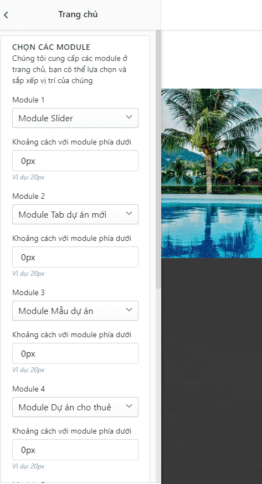Screen dimensions: 262x484
Task: Focus the spacing field under Module 2
Action: 75,257
